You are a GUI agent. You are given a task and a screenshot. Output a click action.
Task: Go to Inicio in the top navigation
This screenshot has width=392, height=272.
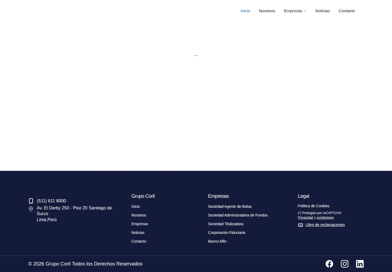[x=245, y=11]
